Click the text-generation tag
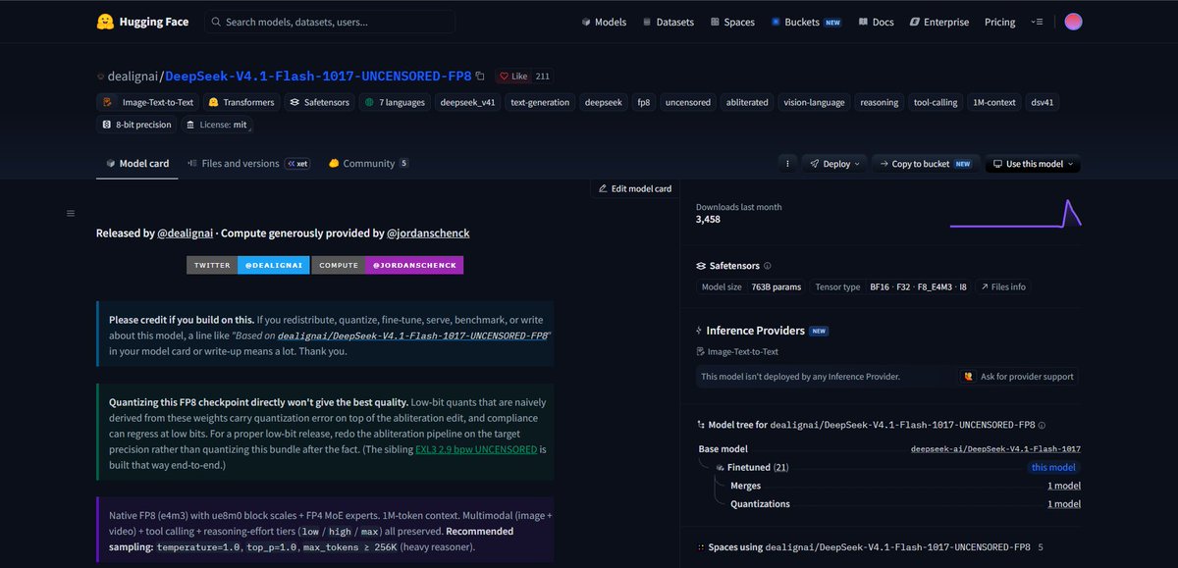 (539, 102)
